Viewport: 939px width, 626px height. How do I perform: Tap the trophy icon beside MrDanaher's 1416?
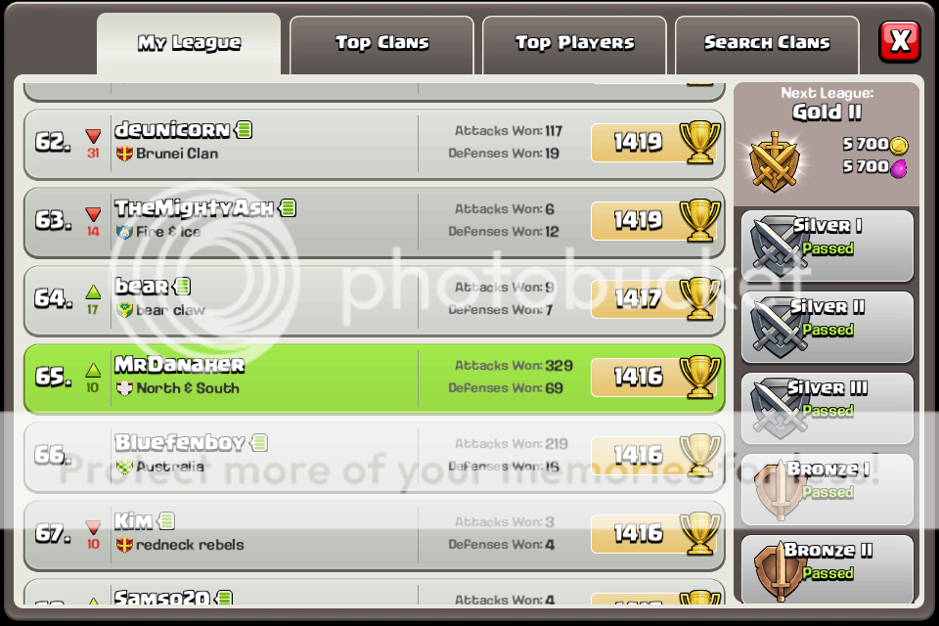(x=698, y=377)
